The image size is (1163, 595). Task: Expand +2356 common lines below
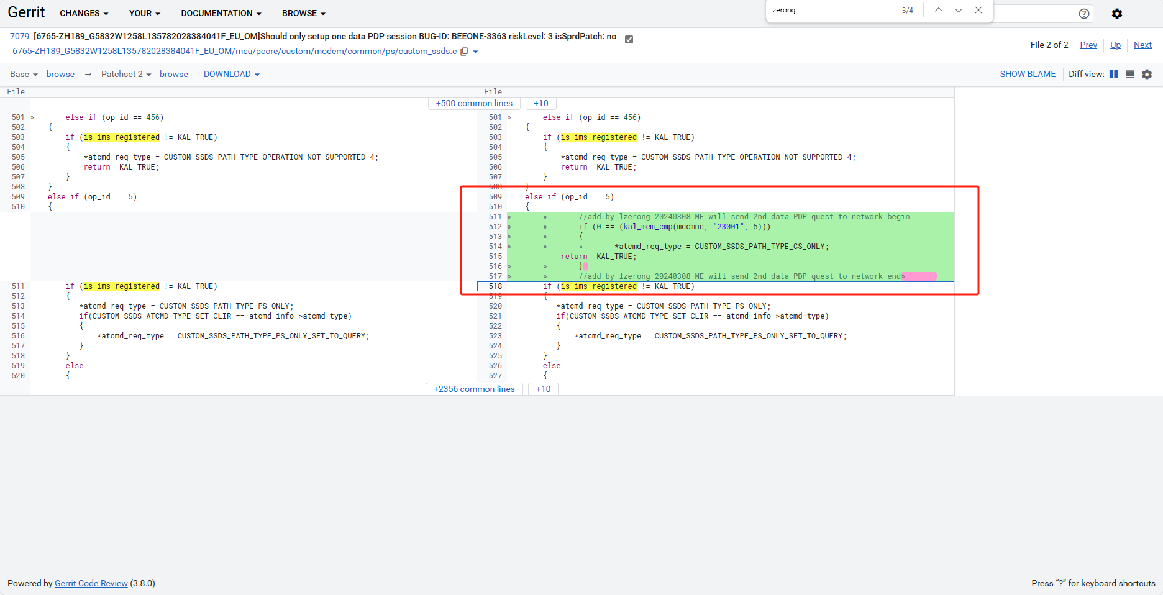tap(474, 389)
